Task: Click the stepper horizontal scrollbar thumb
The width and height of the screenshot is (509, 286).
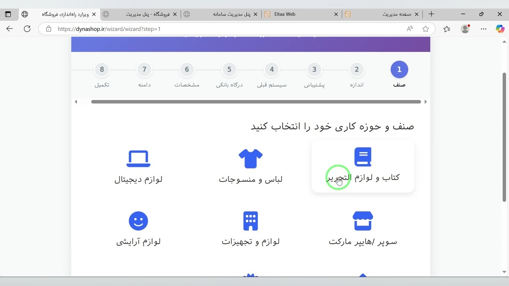Action: click(256, 102)
